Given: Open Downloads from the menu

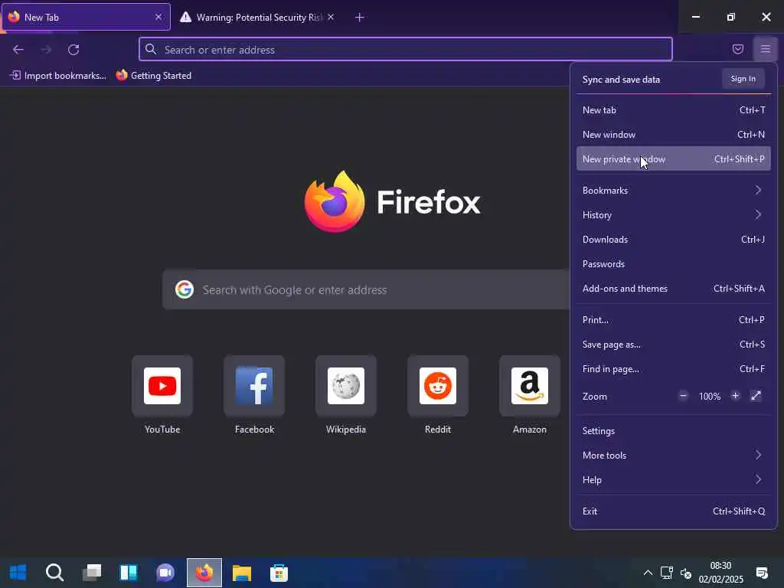Looking at the screenshot, I should 673,239.
